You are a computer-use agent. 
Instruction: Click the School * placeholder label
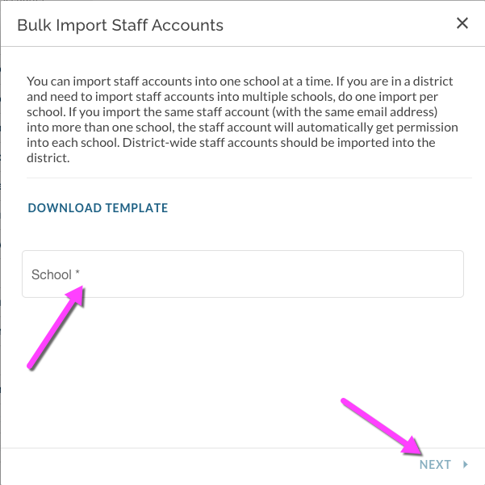pos(56,274)
